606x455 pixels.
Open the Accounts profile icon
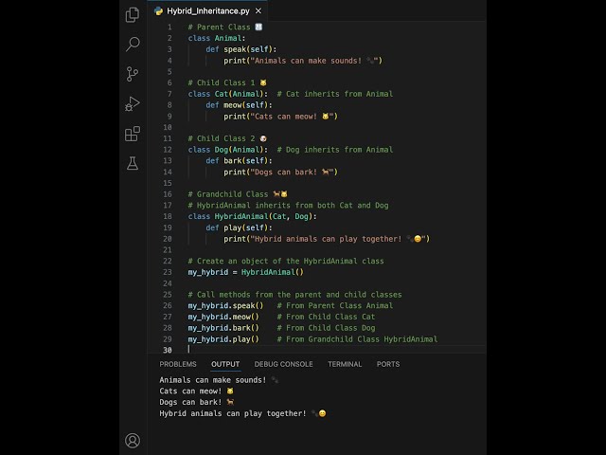click(133, 440)
